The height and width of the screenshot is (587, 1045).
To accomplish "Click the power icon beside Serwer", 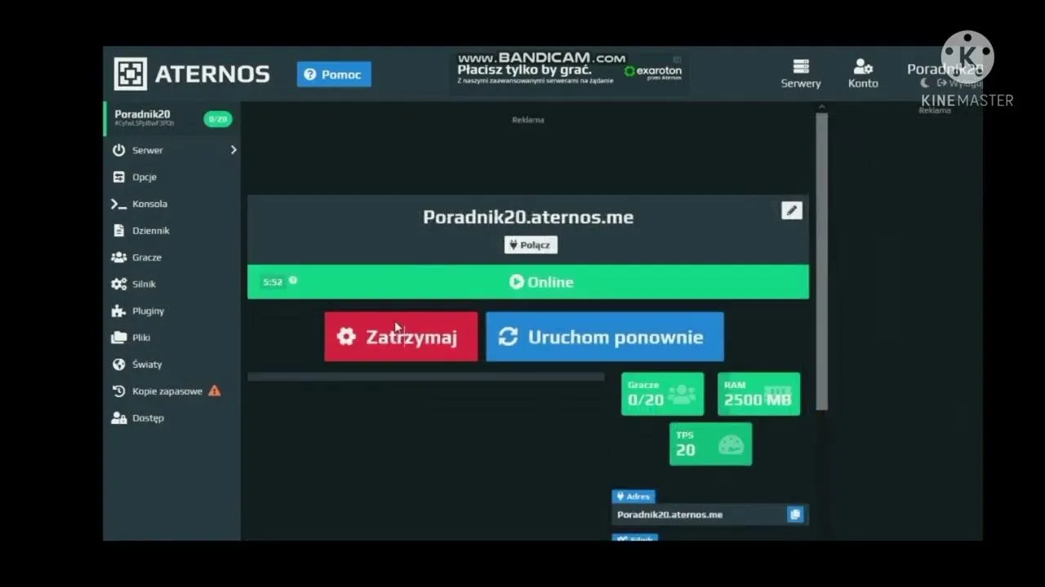I will tap(119, 150).
